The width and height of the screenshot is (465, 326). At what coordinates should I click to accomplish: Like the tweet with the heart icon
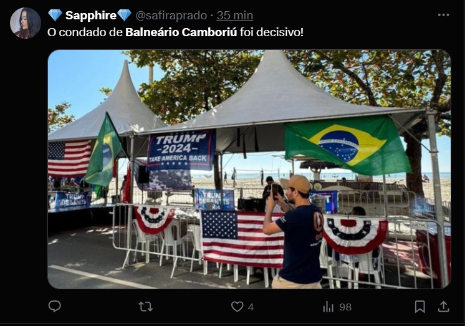click(237, 307)
